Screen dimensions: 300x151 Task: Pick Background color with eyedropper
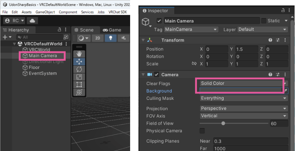[x=285, y=91]
